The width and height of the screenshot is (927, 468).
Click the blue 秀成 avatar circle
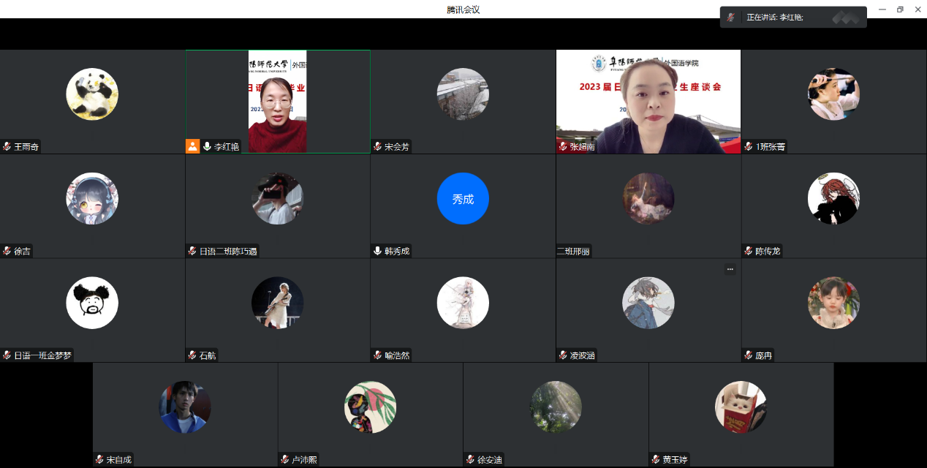pos(463,199)
